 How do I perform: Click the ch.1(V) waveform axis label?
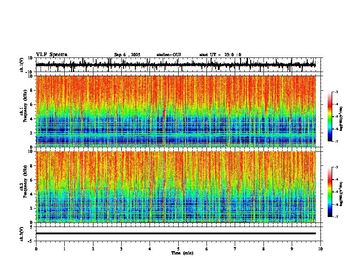point(22,65)
